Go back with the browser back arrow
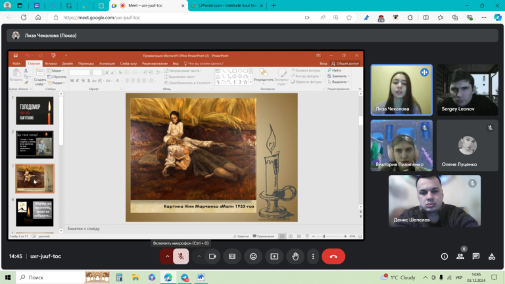This screenshot has height=284, width=505. pos(9,17)
